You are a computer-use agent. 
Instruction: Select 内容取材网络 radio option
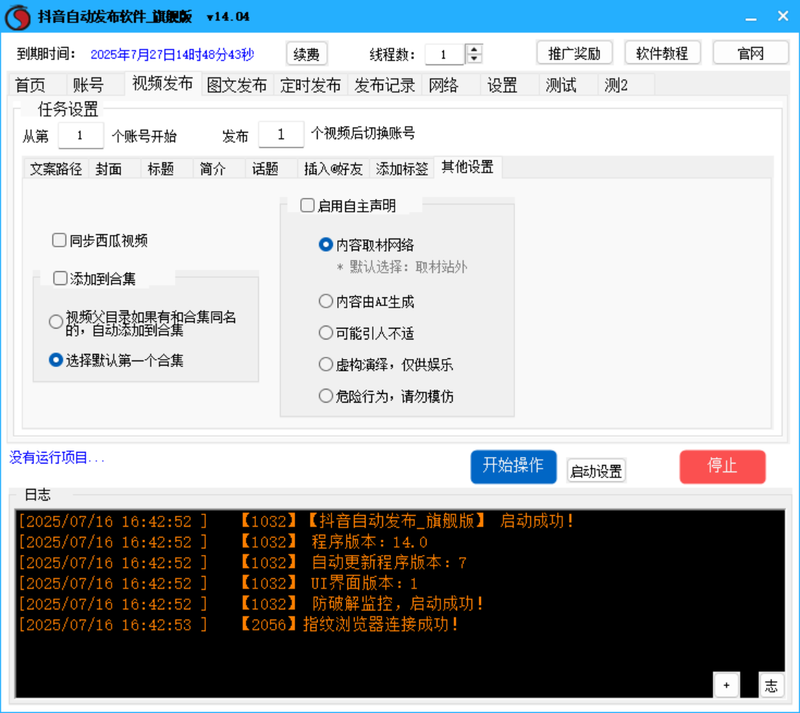[326, 244]
